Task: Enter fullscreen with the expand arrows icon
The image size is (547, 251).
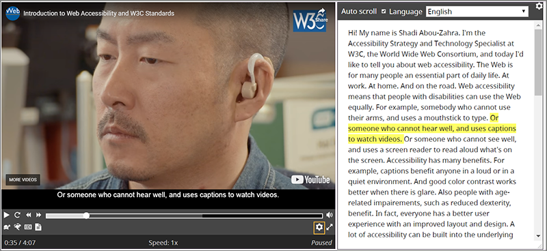Action: coord(330,227)
